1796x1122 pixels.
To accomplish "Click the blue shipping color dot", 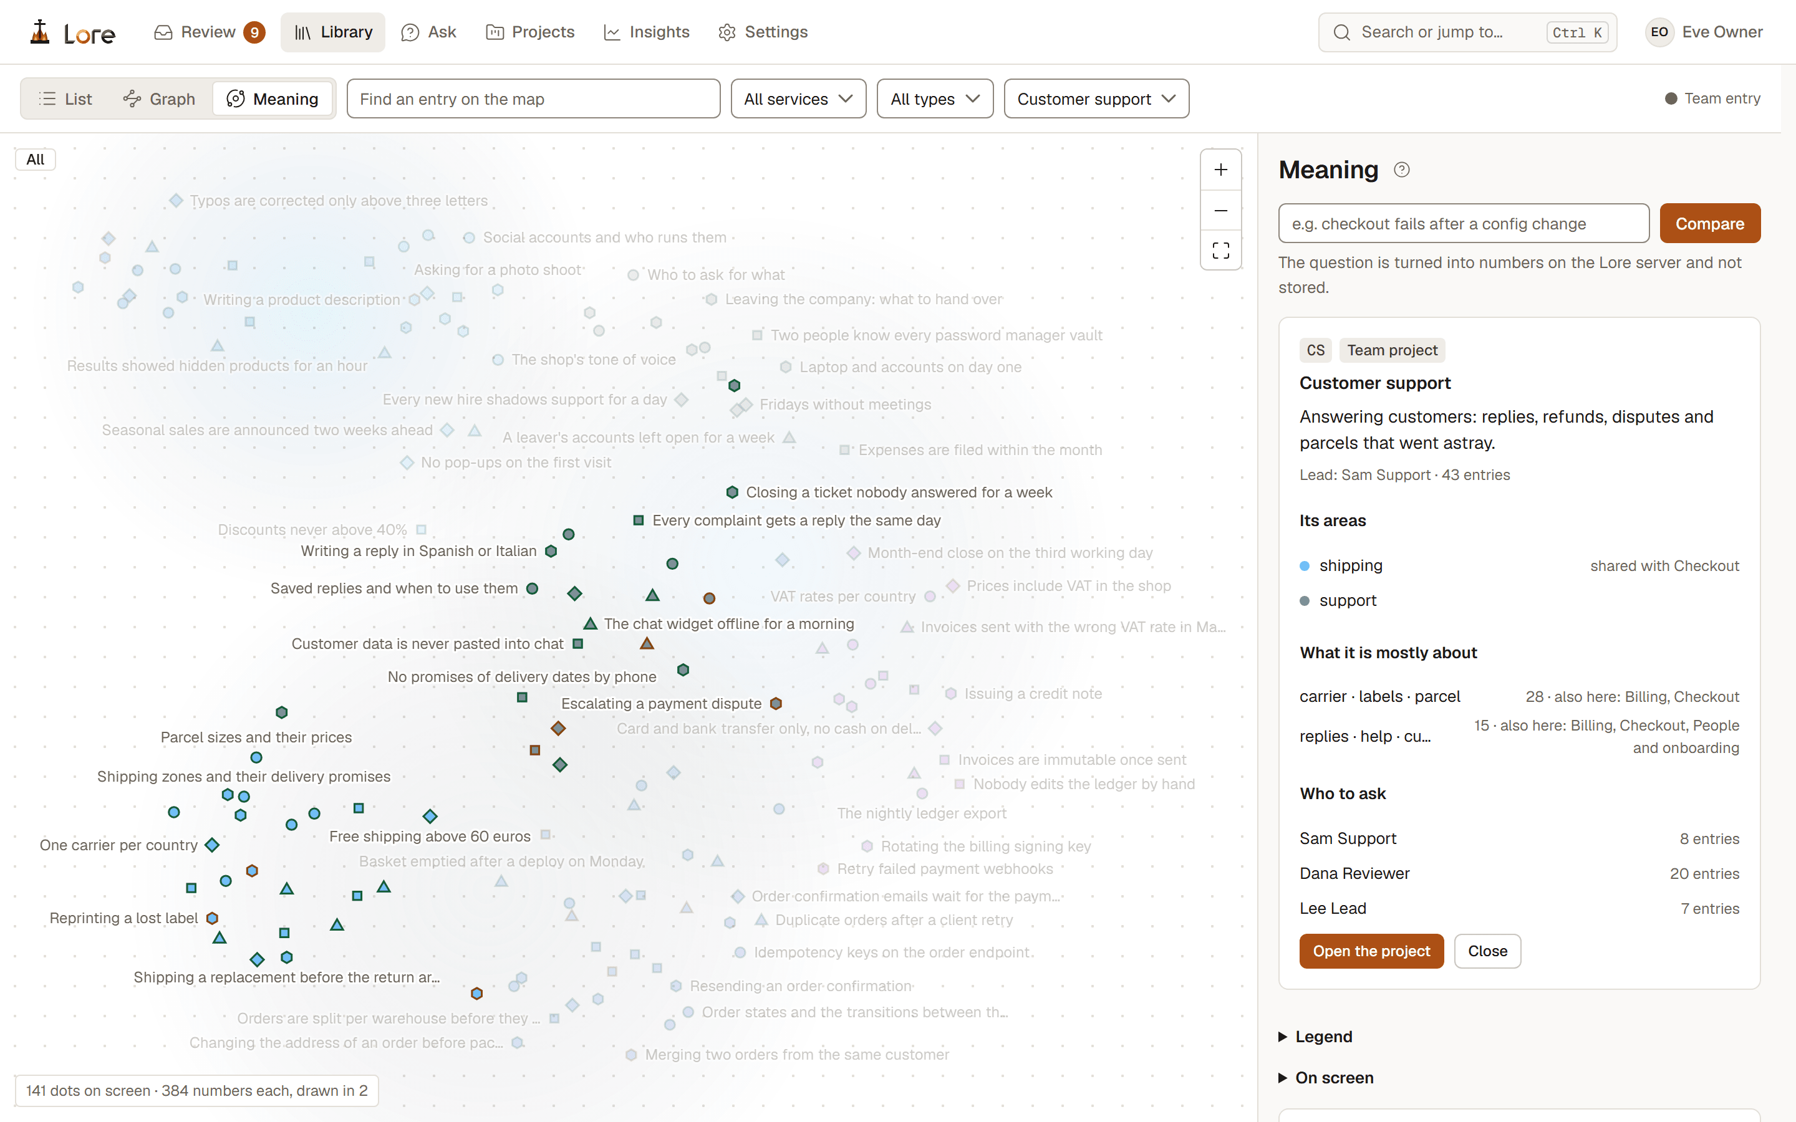I will (x=1305, y=566).
